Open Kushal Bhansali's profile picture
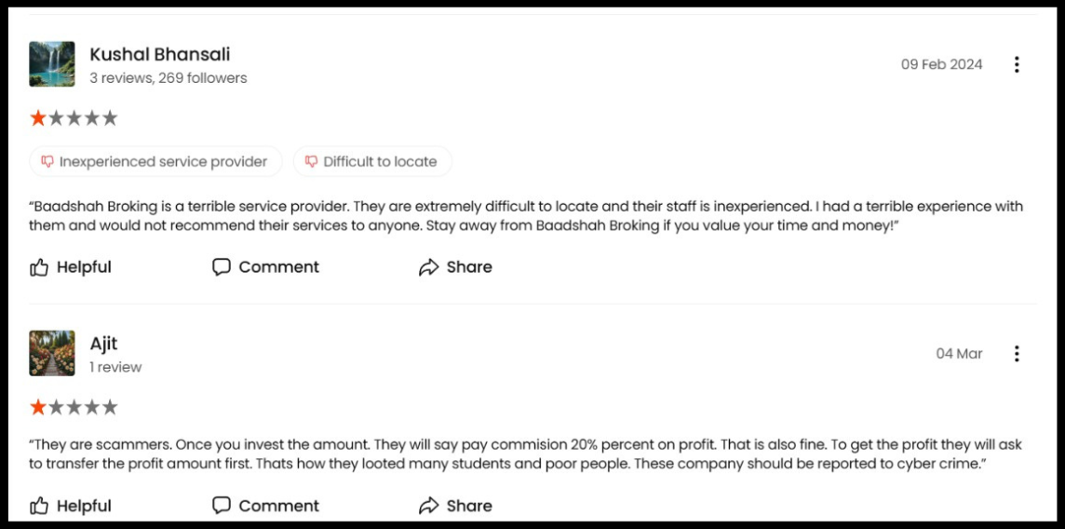Viewport: 1065px width, 529px height. click(x=52, y=64)
